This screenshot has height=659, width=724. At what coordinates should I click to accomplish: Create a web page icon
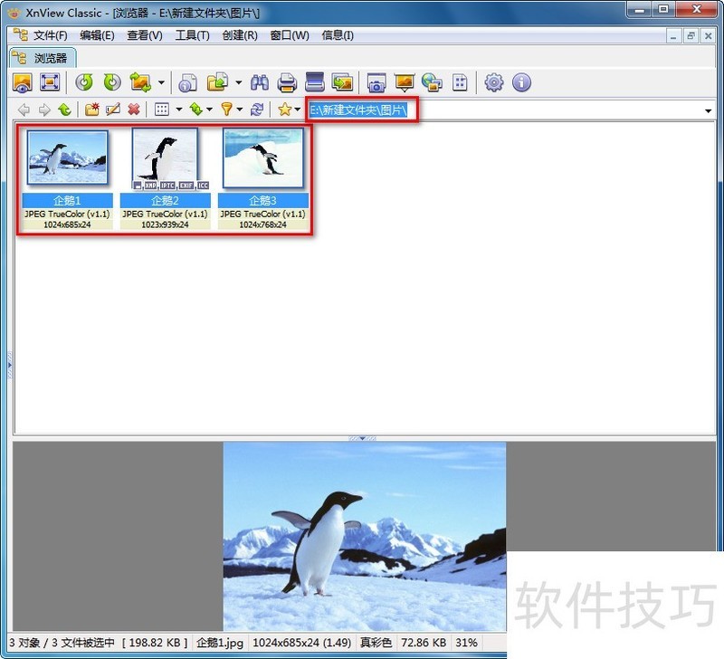pyautogui.click(x=433, y=83)
